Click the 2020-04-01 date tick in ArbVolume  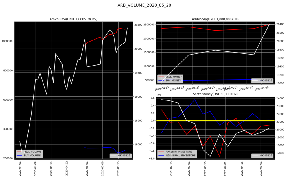20,168
